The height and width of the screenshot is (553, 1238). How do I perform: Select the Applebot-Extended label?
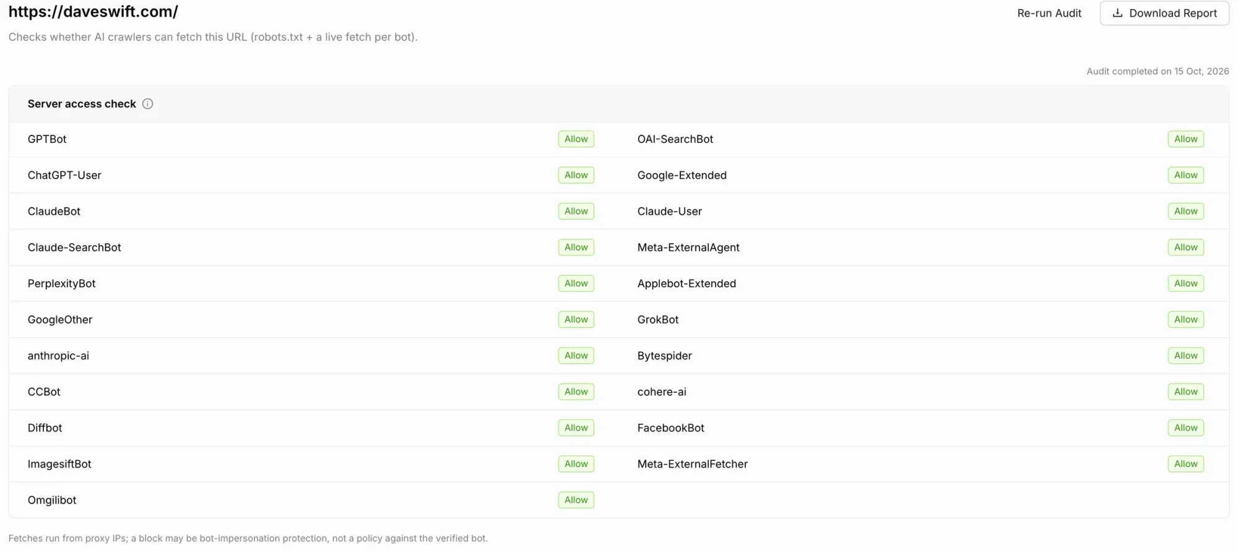[686, 283]
